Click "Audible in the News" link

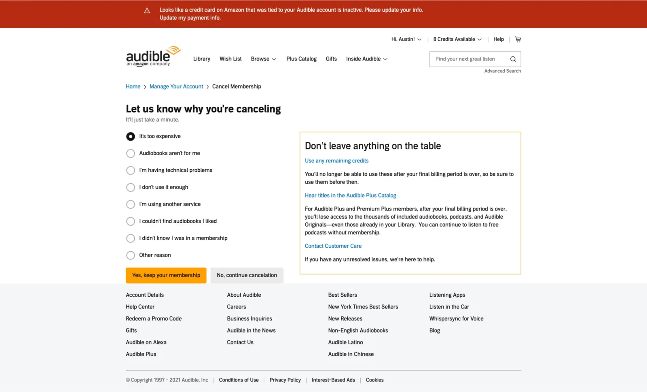(251, 331)
